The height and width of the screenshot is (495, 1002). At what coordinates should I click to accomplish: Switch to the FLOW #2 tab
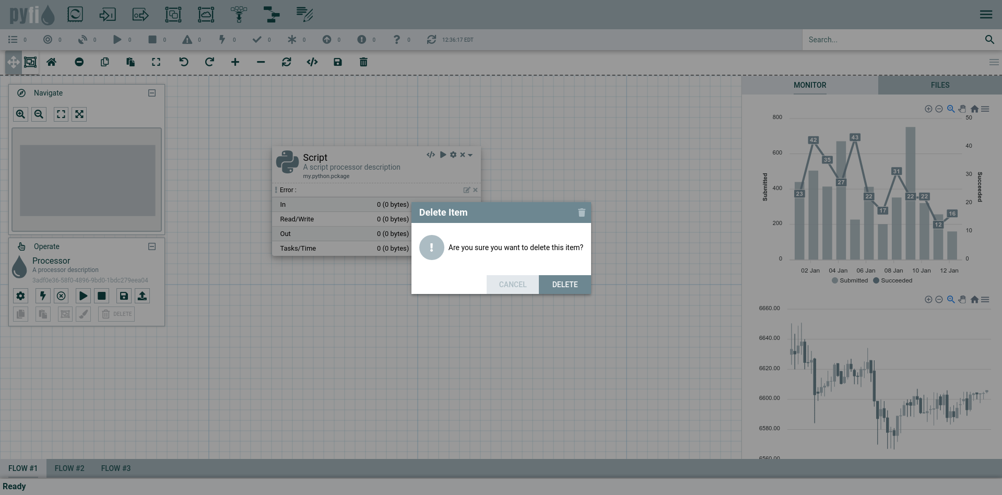point(69,468)
